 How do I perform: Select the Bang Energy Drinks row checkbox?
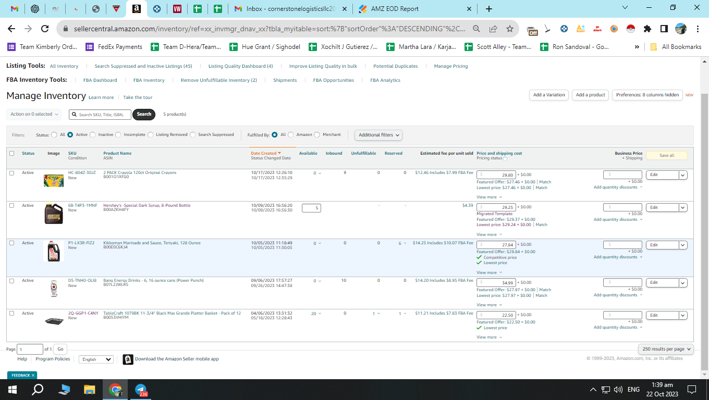click(11, 281)
